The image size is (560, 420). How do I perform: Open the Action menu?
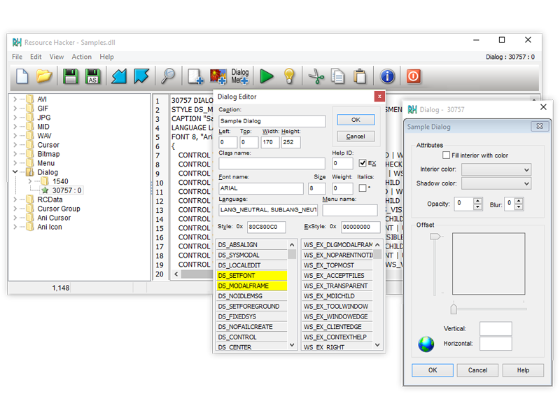(x=81, y=57)
